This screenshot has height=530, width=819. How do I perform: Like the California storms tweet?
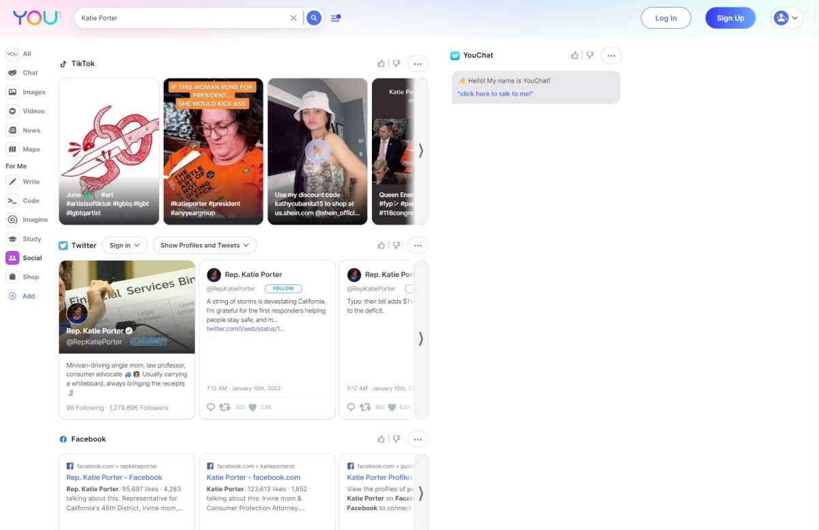(253, 407)
